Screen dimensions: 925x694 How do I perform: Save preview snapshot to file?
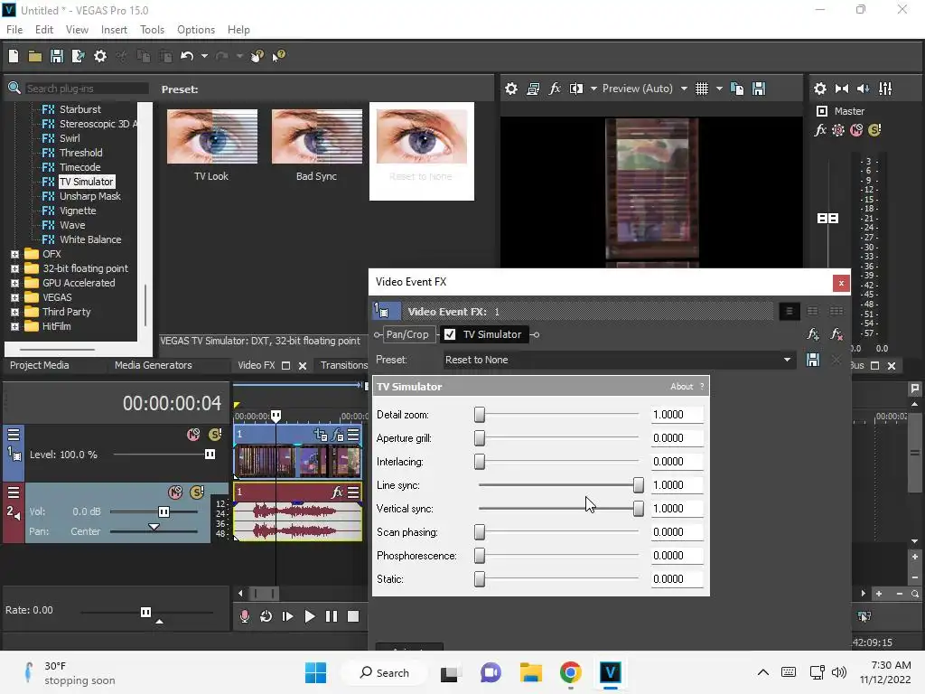tap(759, 89)
